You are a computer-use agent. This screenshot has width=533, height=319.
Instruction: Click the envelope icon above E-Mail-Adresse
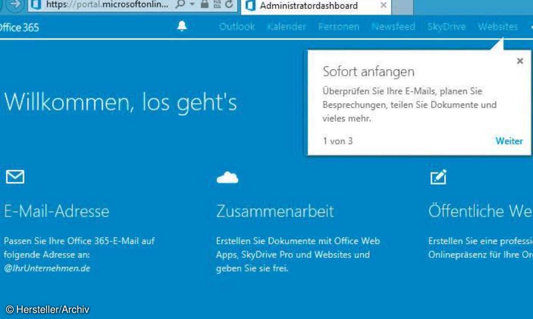(x=15, y=177)
